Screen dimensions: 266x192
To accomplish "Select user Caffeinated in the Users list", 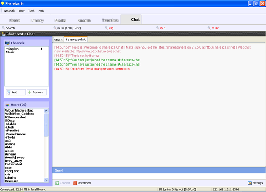I will pyautogui.click(x=15, y=163).
